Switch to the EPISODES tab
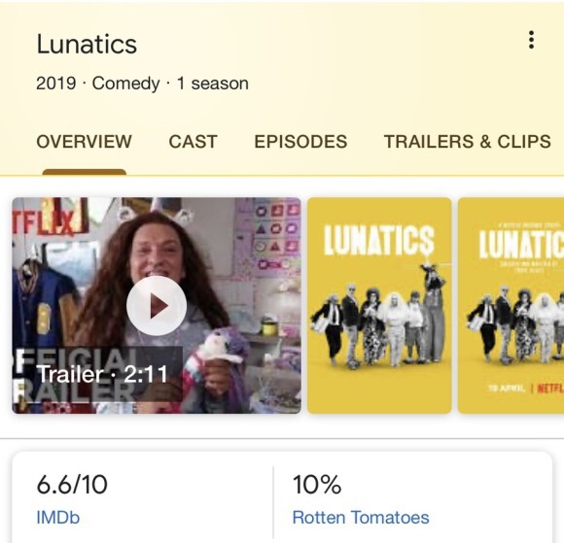564x543 pixels. pyautogui.click(x=300, y=141)
